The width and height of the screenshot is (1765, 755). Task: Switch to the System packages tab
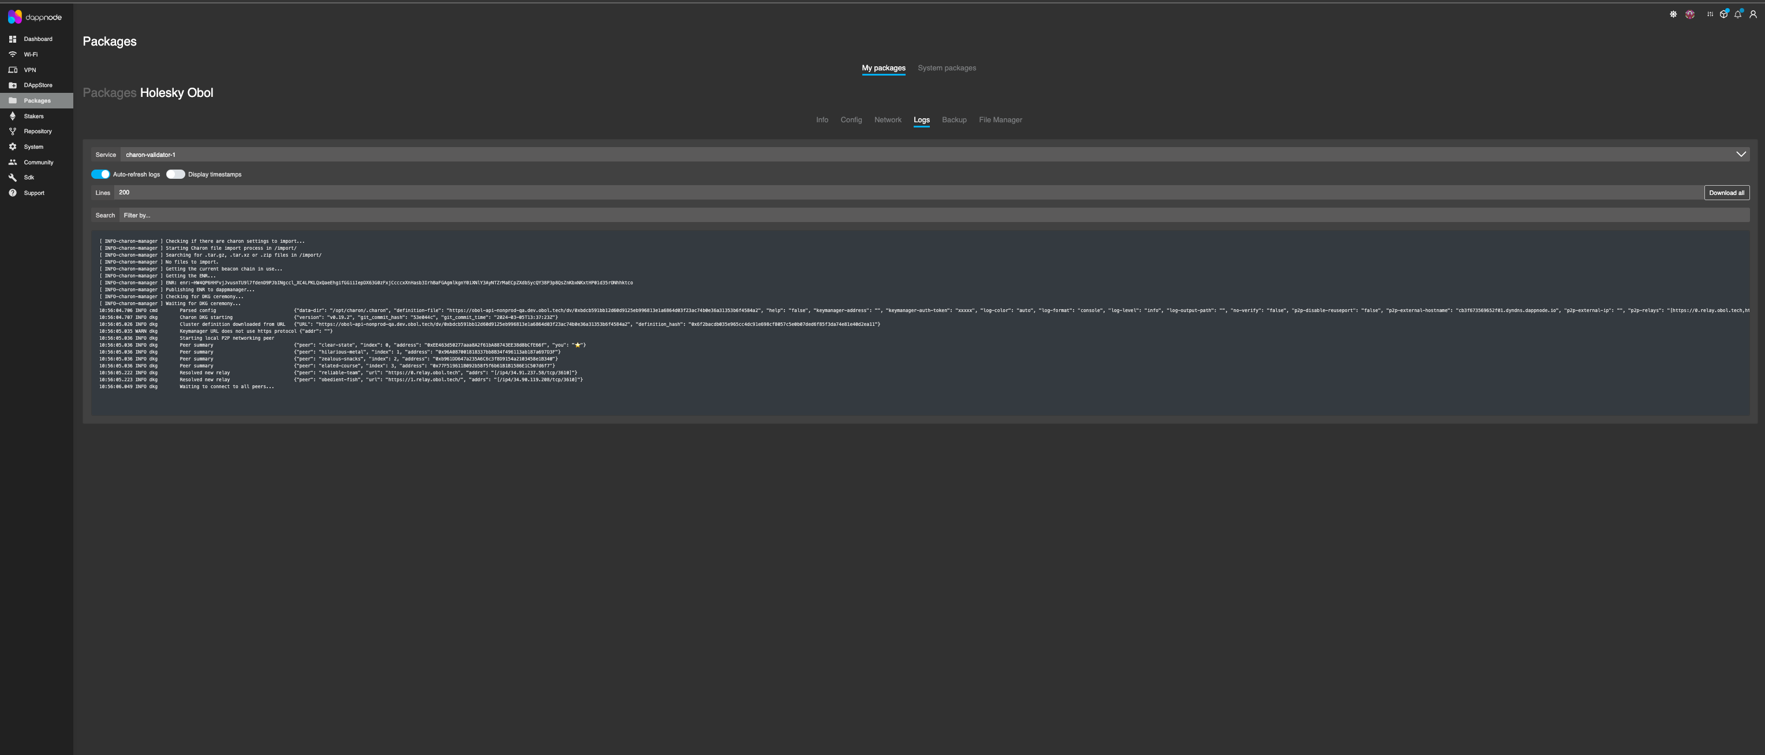(x=947, y=67)
